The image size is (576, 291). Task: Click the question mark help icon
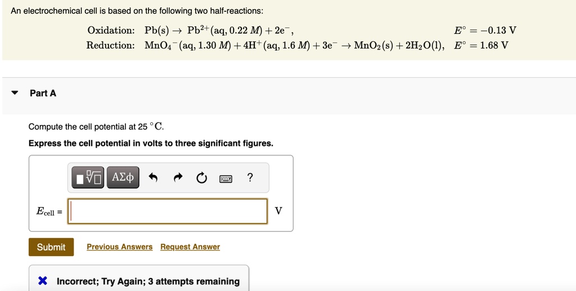pyautogui.click(x=250, y=178)
